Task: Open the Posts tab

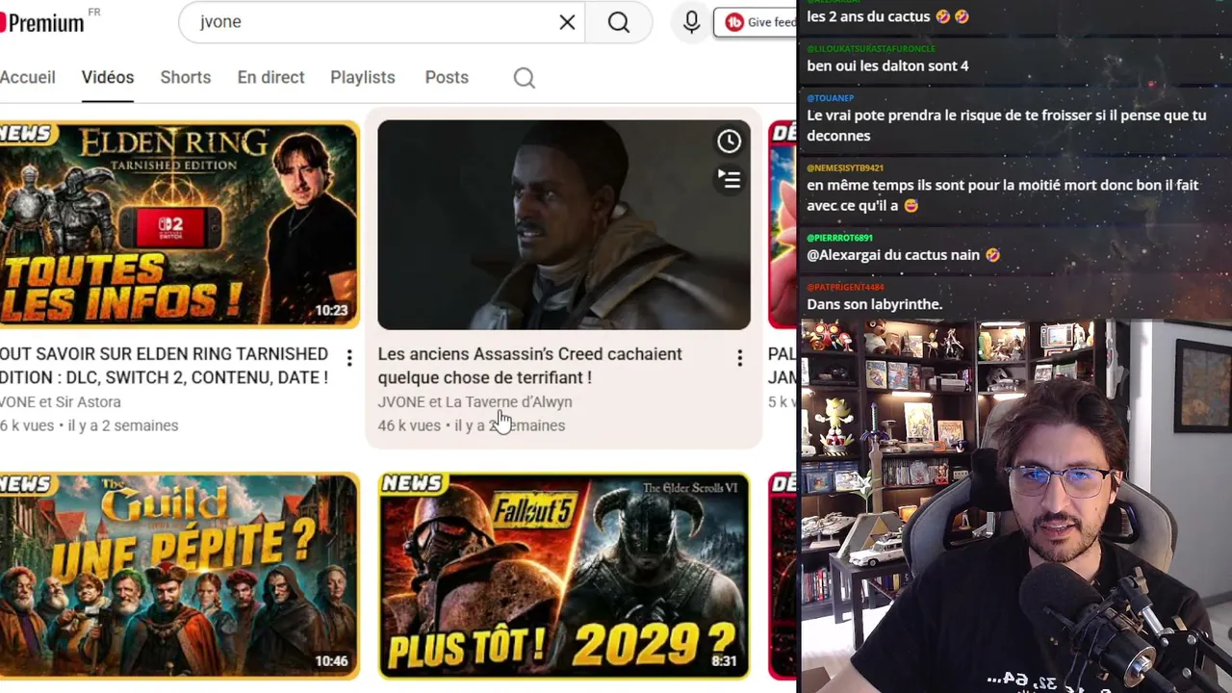Action: point(447,77)
